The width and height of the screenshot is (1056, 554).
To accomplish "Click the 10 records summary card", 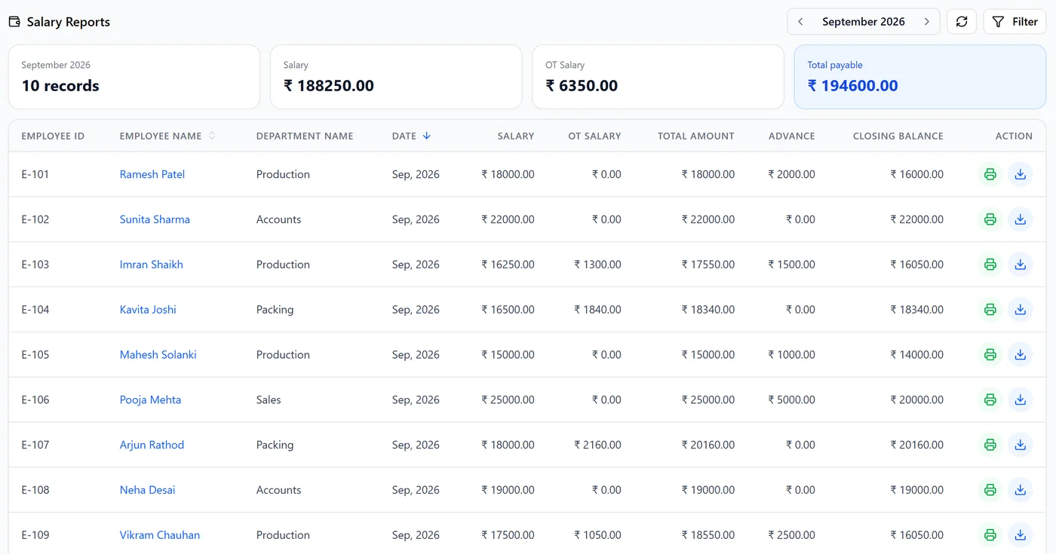I will tap(134, 77).
